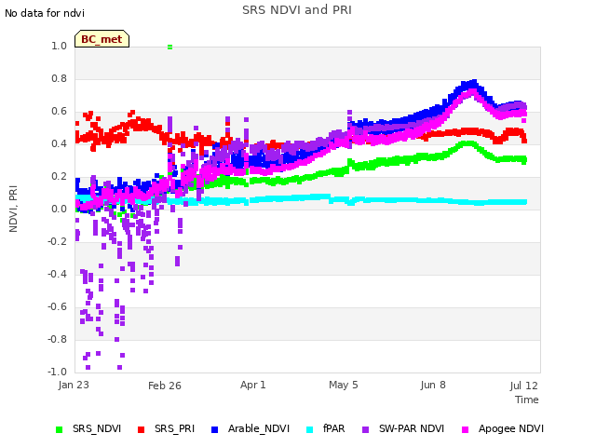Viewport: 596px width, 447px height.
Task: Click the green SRS_NDVI legend marker
Action: 59,429
